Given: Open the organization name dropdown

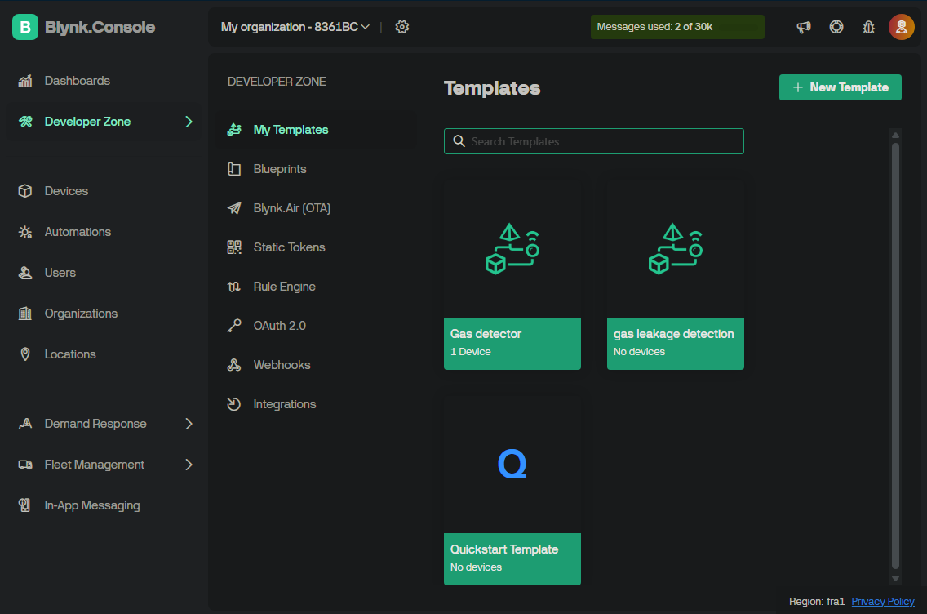Looking at the screenshot, I should point(295,27).
